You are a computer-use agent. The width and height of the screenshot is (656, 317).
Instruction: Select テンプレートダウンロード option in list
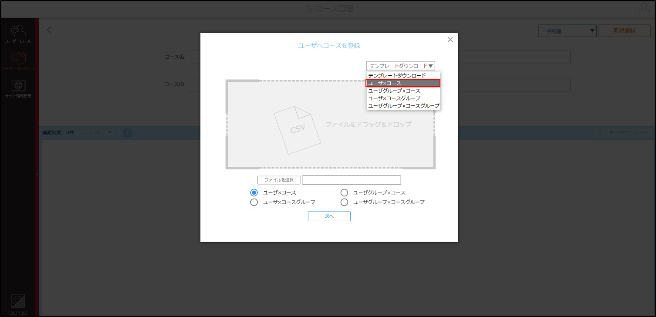(403, 76)
